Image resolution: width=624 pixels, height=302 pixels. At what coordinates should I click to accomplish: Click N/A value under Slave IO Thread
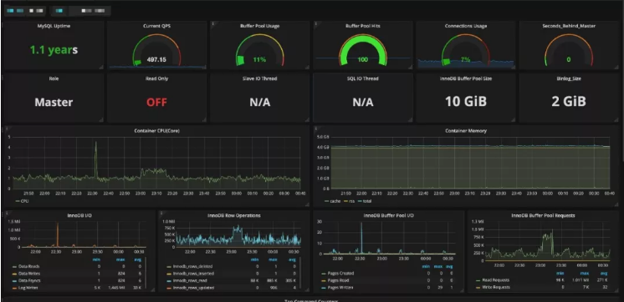[260, 103]
